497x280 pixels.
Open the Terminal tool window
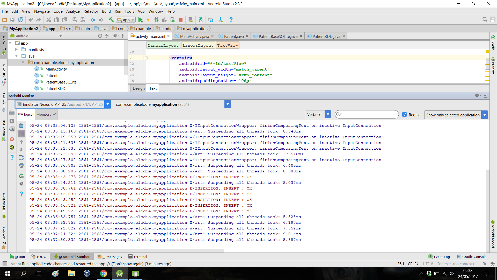(138, 257)
